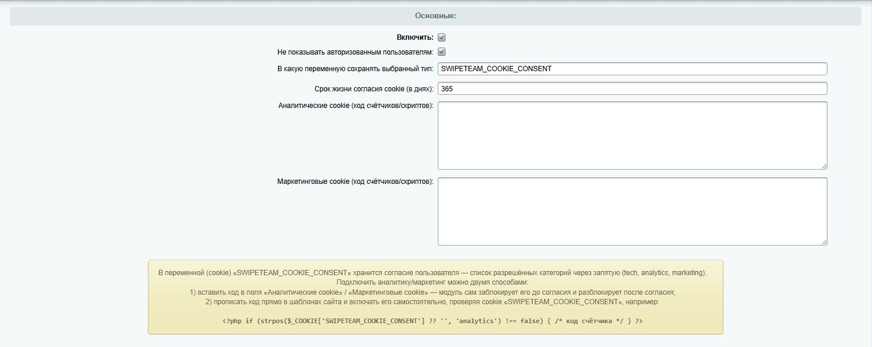Click the «Основные:» section header

click(435, 16)
